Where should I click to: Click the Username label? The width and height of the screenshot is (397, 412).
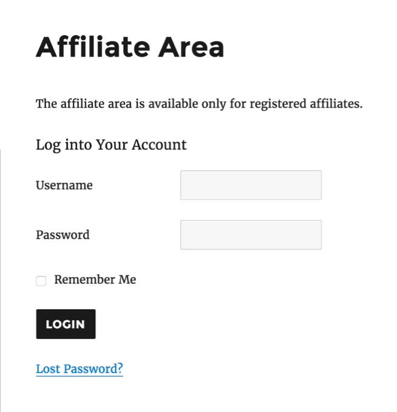tap(64, 185)
